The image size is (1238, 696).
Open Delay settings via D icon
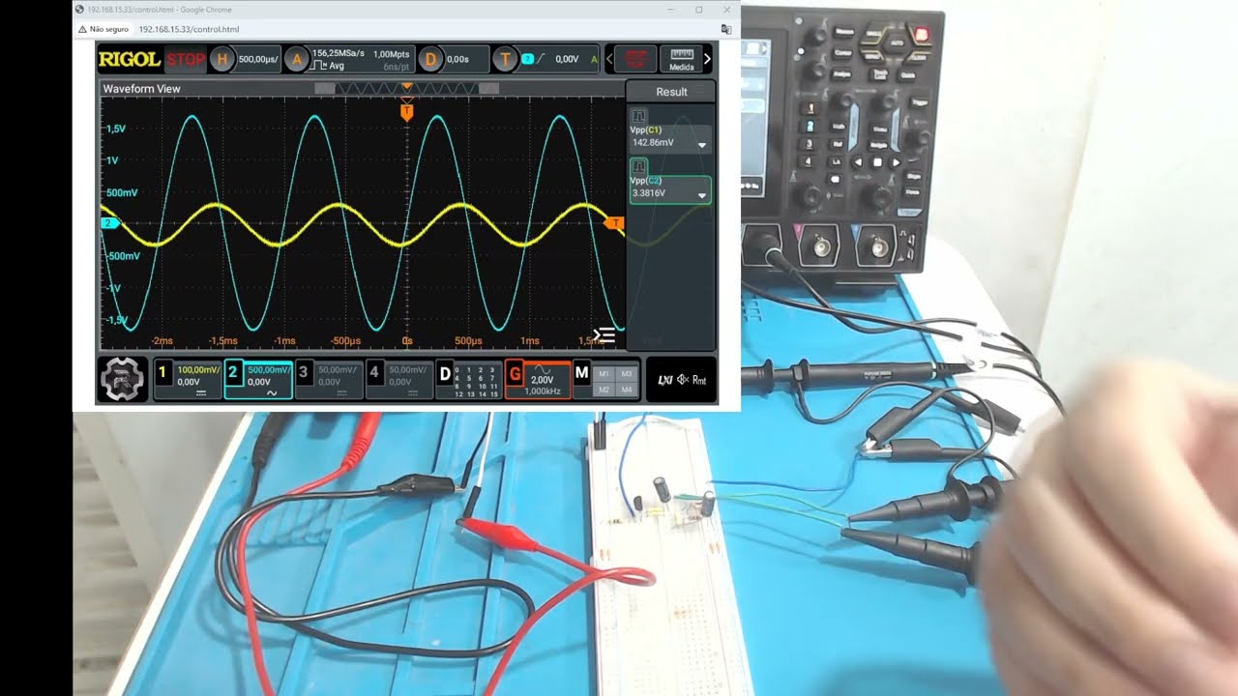(431, 59)
